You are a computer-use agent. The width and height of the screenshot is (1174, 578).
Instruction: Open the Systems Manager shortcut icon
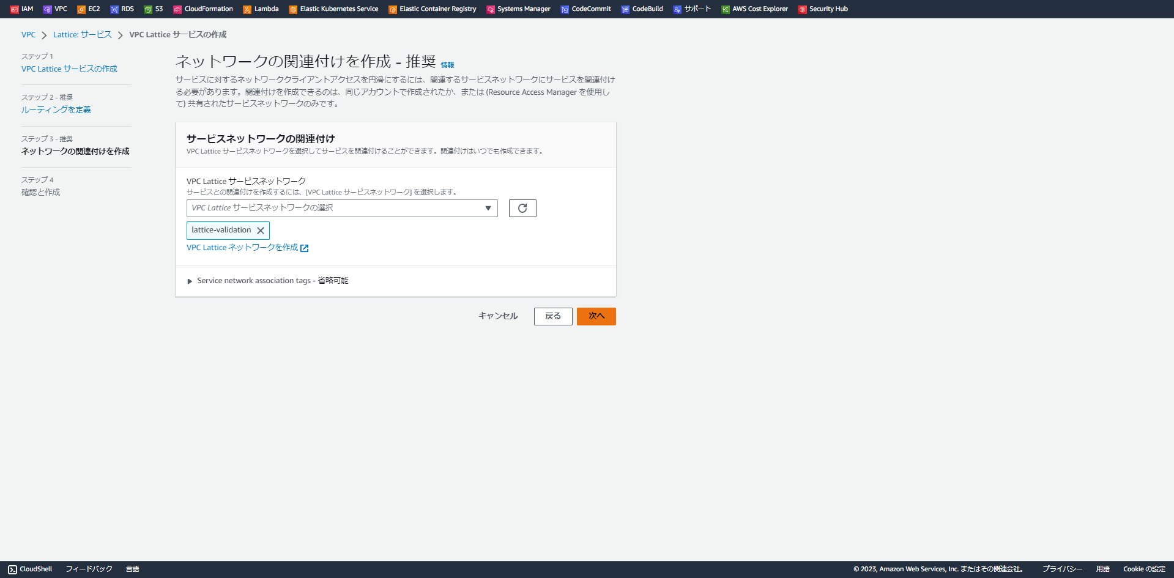click(491, 9)
